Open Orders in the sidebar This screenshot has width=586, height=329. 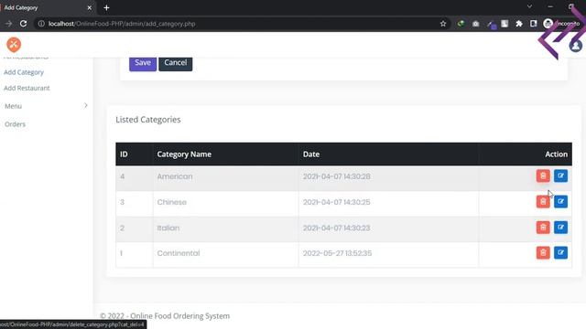[x=15, y=124]
